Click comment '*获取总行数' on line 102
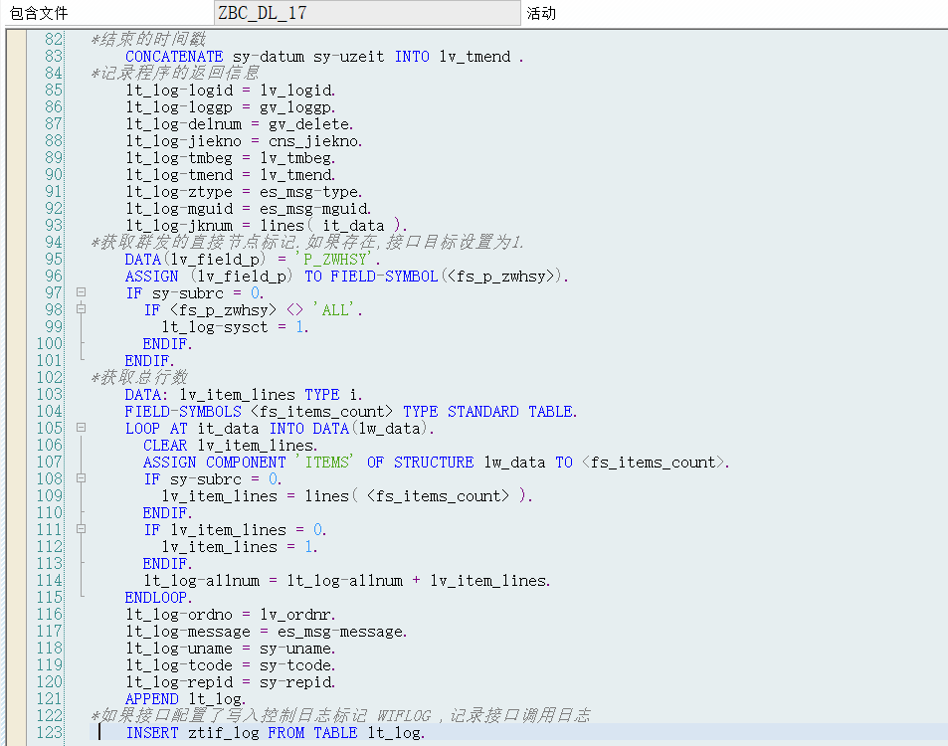Image resolution: width=948 pixels, height=746 pixels. (x=139, y=378)
